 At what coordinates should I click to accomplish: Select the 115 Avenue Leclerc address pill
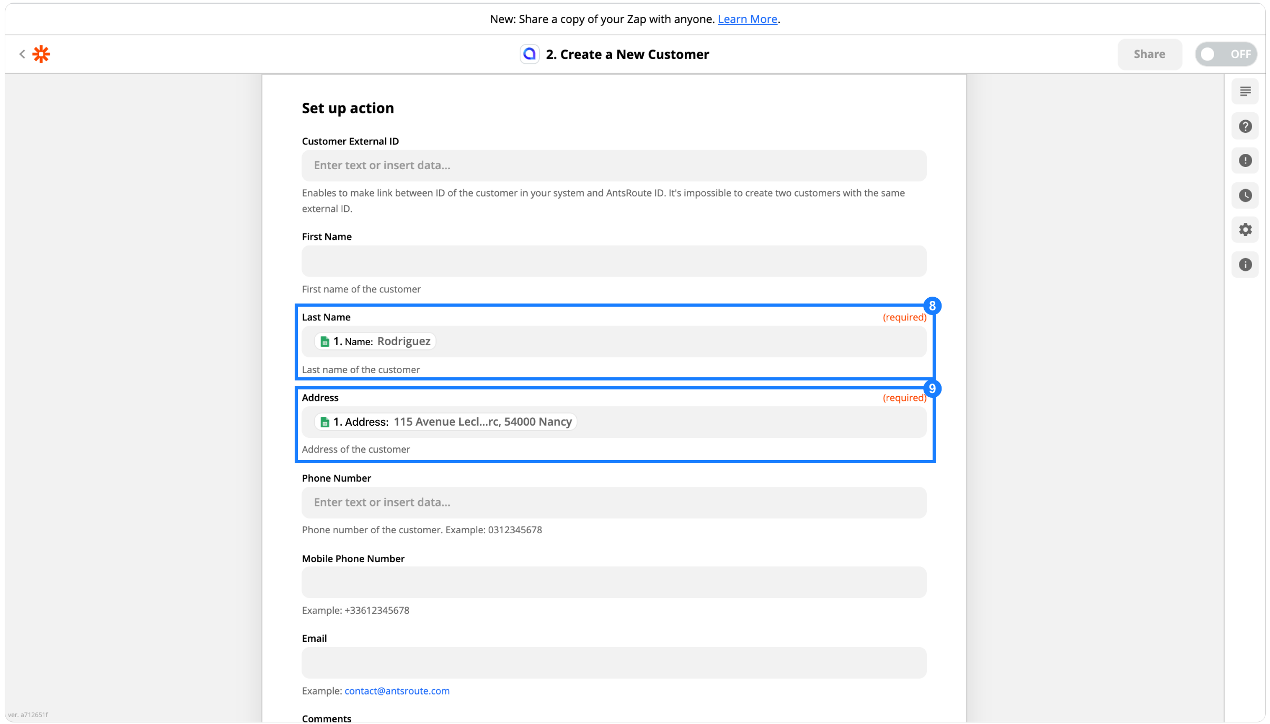(445, 422)
